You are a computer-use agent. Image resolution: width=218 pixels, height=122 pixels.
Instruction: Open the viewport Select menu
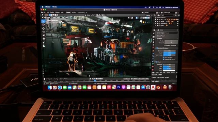(59, 17)
